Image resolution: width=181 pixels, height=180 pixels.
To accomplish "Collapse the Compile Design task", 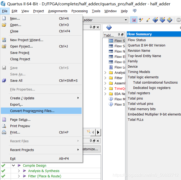I will (x=14, y=165).
